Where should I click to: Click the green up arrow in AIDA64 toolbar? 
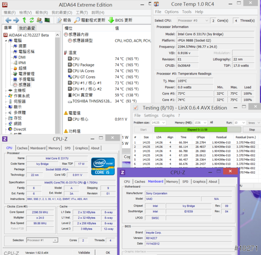pyautogui.click(x=24, y=20)
